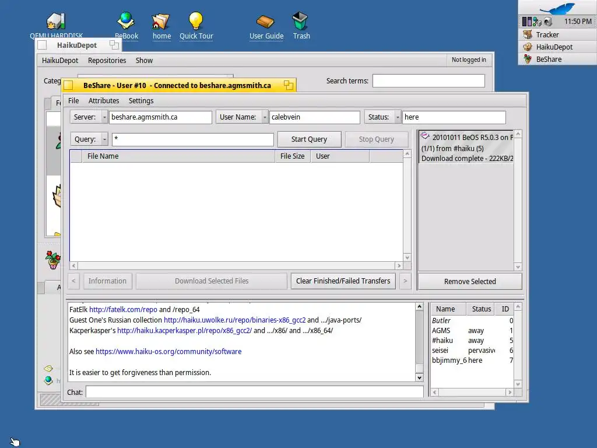Select user seisei in the list
The image size is (597, 448).
472,351
